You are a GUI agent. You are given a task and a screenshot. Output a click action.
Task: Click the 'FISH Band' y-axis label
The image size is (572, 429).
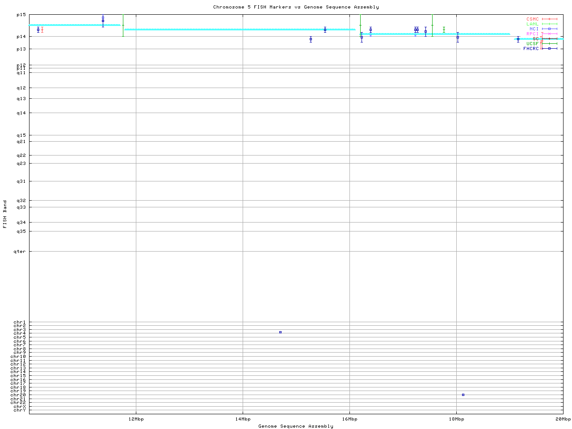click(x=5, y=214)
